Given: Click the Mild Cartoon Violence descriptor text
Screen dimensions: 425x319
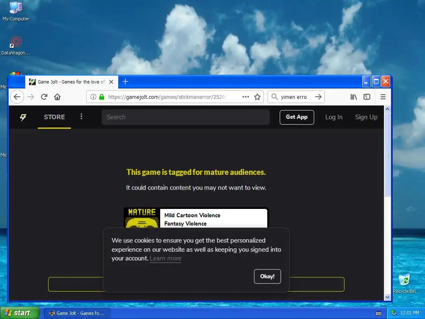Looking at the screenshot, I should tap(192, 216).
